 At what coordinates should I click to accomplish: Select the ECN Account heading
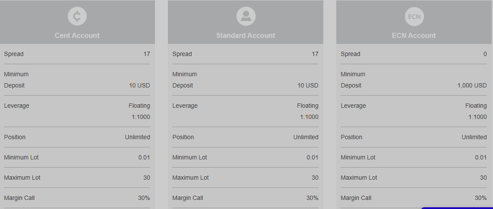point(414,35)
